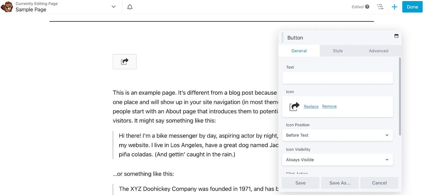The height and width of the screenshot is (195, 424).
Task: Open the outline panel list icon
Action: point(380,7)
